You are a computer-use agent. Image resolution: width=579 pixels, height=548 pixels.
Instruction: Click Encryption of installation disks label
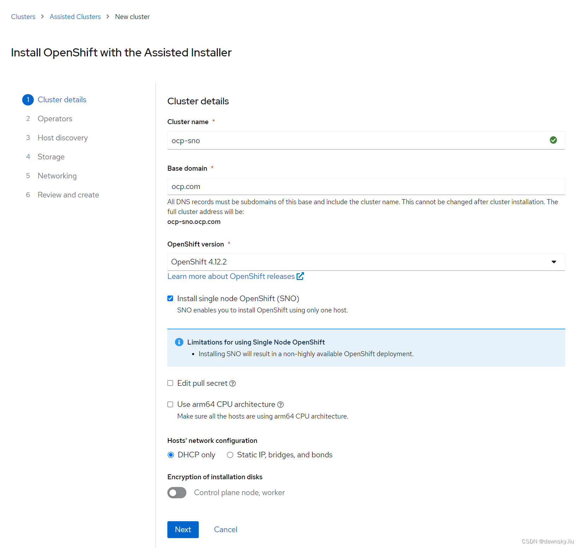pyautogui.click(x=215, y=477)
